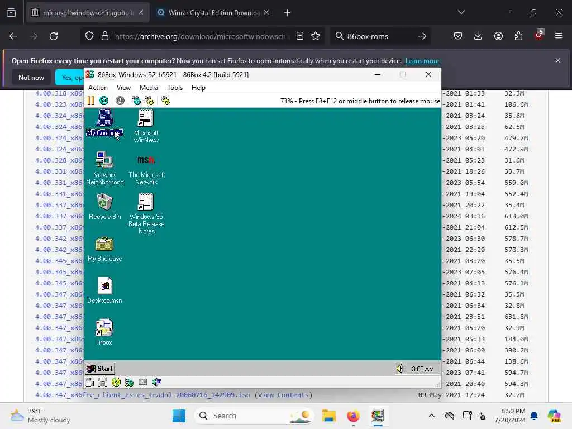This screenshot has width=572, height=429.
Task: Submit search with the arrow button
Action: (x=422, y=36)
